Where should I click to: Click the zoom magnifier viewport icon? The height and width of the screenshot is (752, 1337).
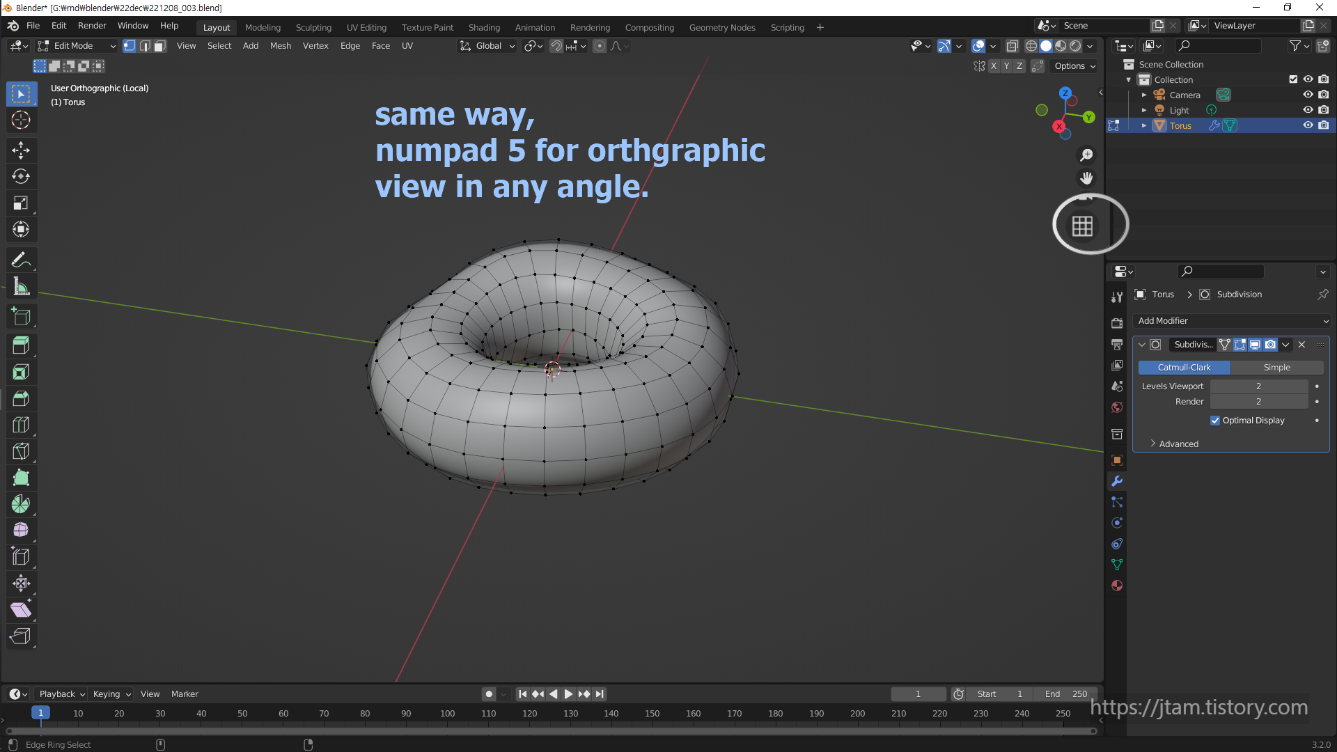pyautogui.click(x=1086, y=155)
